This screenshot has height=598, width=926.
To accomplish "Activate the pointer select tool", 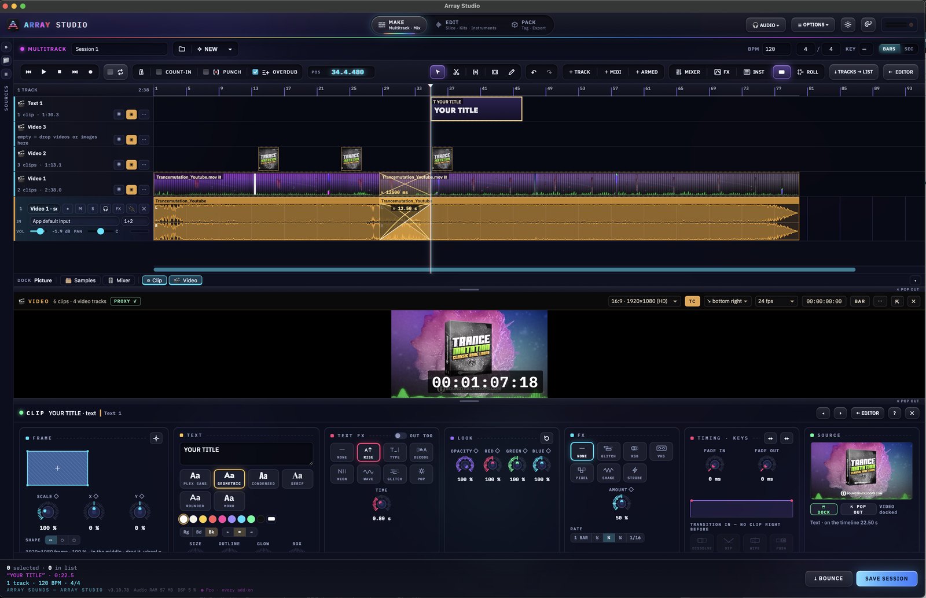I will [438, 72].
